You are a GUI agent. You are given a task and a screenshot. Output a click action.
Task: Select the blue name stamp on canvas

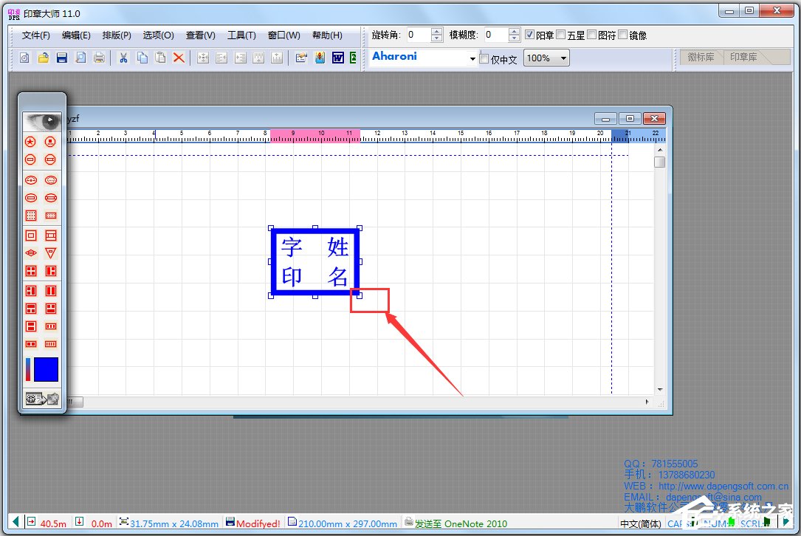(x=315, y=261)
